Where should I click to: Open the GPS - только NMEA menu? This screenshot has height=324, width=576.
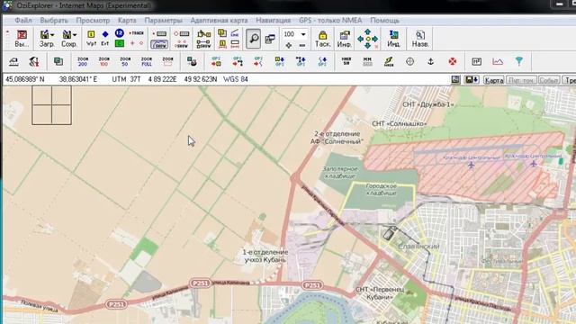click(x=330, y=20)
